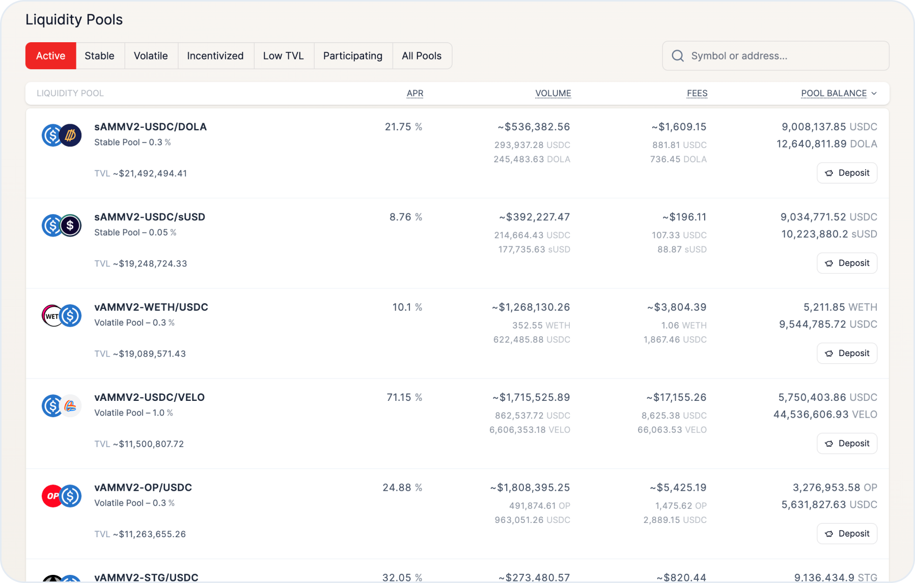
Task: Deposit into vAMMV2-WETH/USDC pool
Action: pyautogui.click(x=847, y=353)
